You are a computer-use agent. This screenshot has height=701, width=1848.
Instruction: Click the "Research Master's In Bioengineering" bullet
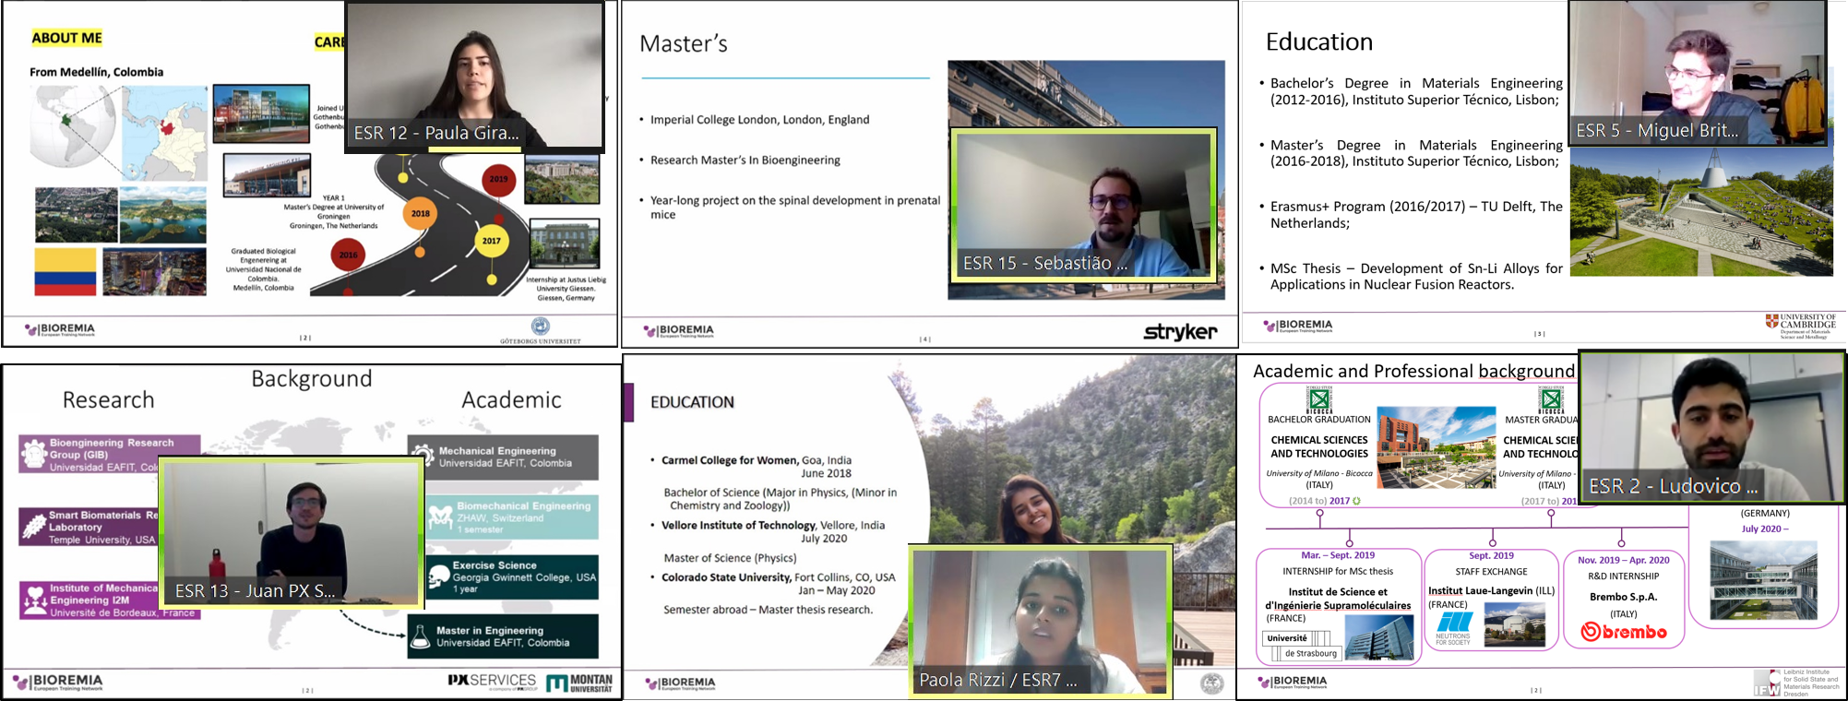point(745,160)
